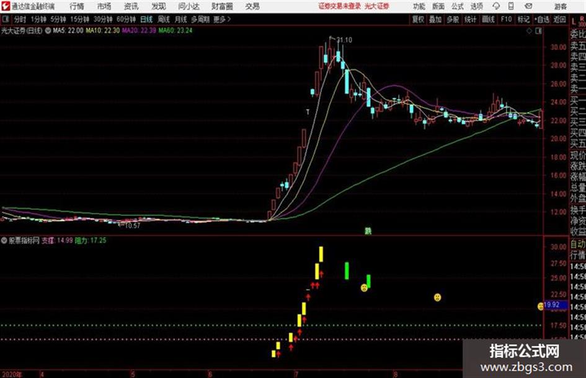Screen dimensions: 586x378
Task: Switch to 15分钟 period tab
Action: [x=80, y=19]
